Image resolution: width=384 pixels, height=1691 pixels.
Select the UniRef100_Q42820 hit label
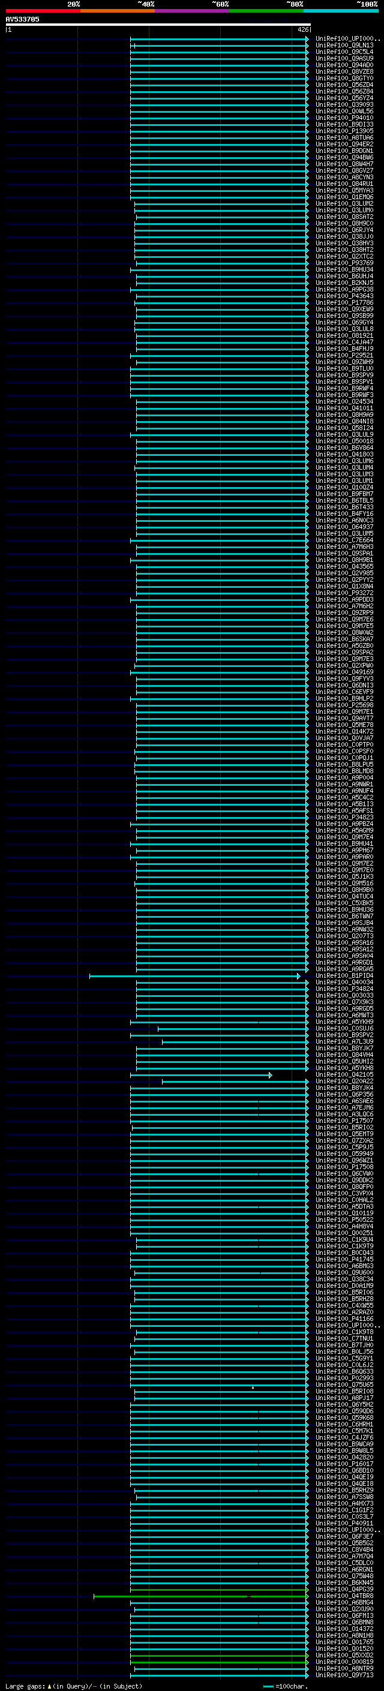344,1457
